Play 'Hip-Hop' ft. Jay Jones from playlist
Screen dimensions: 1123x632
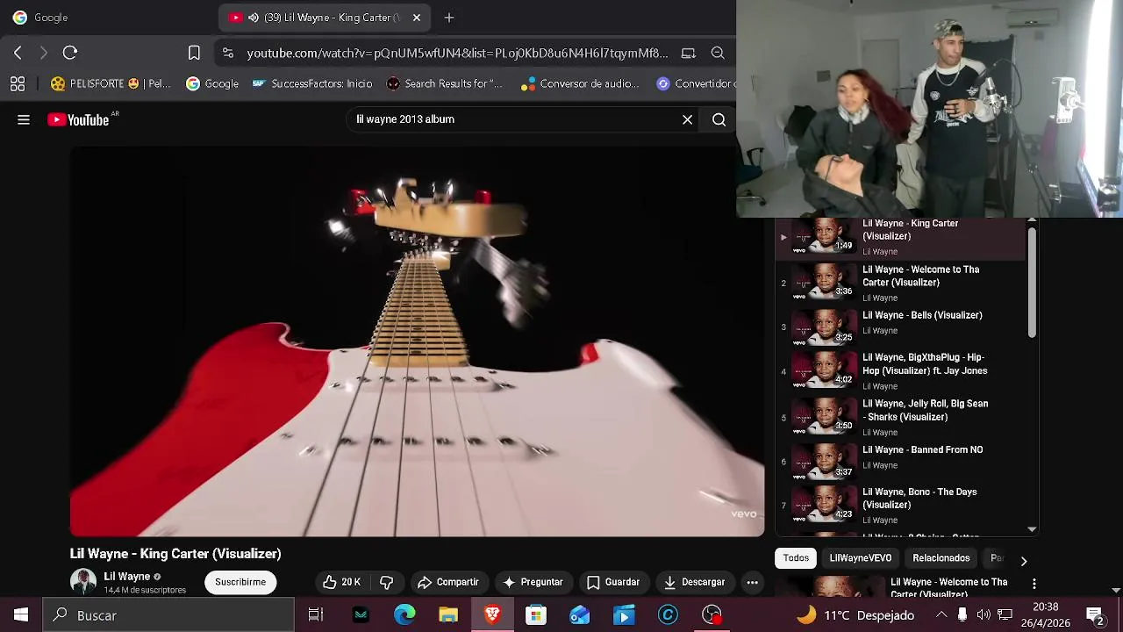pos(900,371)
